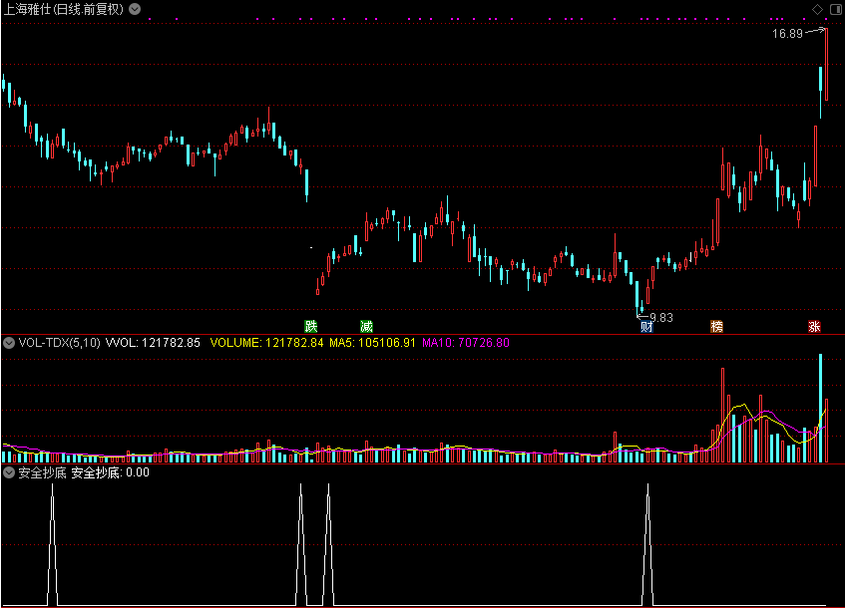845x608 pixels.
Task: Click the MA5: 105106.91 value
Action: [372, 343]
